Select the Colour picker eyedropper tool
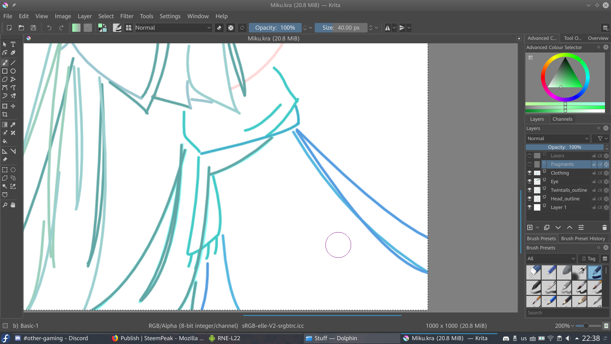Image resolution: width=611 pixels, height=344 pixels. (13, 125)
